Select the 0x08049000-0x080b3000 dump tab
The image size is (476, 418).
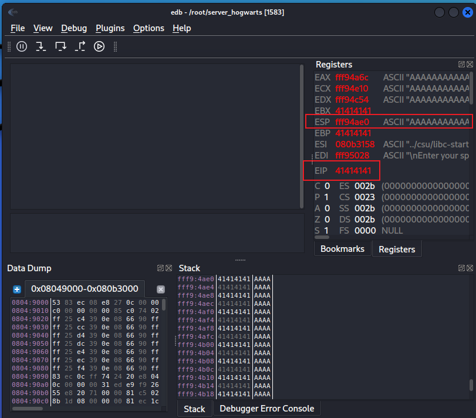pos(85,289)
